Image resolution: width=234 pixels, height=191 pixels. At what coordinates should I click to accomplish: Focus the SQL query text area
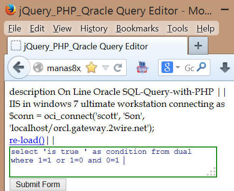pyautogui.click(x=113, y=162)
